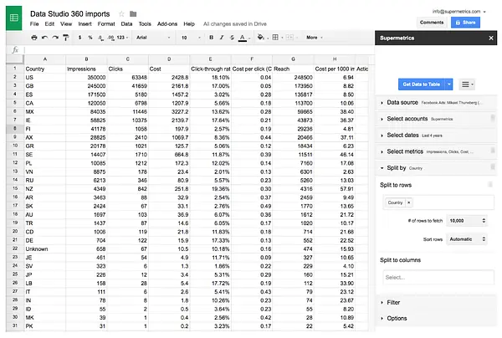This screenshot has width=502, height=338.
Task: Toggle italic formatting
Action: (x=222, y=38)
